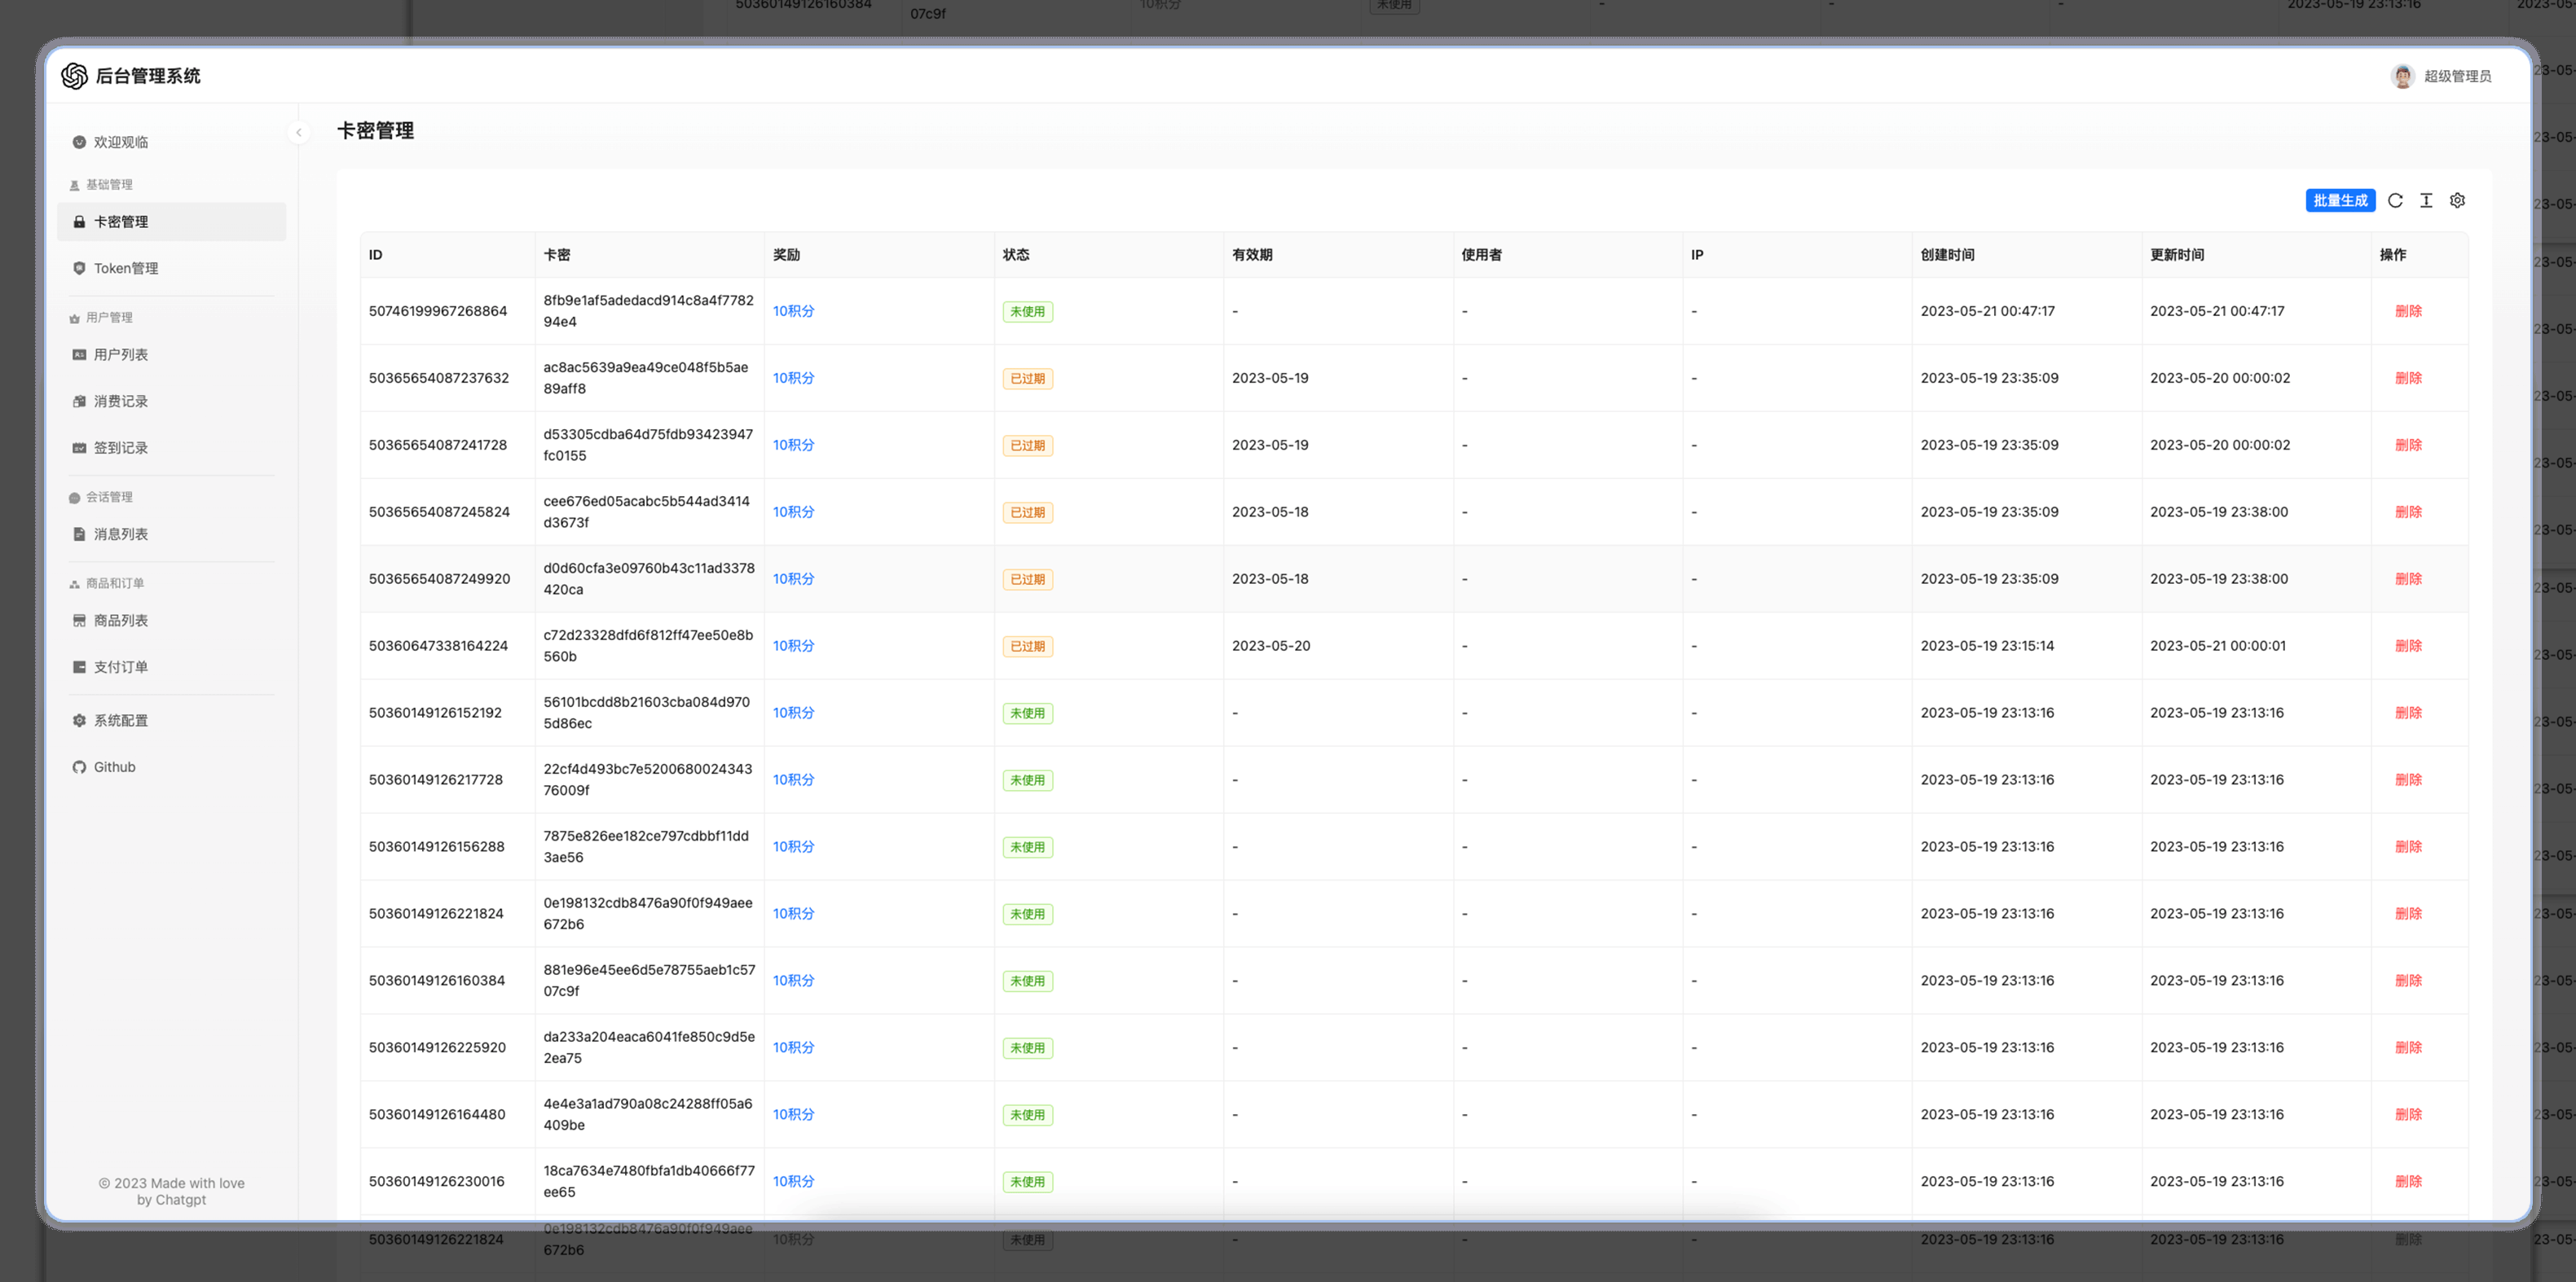2576x1282 pixels.
Task: Open 用户列表 menu item
Action: coord(121,355)
